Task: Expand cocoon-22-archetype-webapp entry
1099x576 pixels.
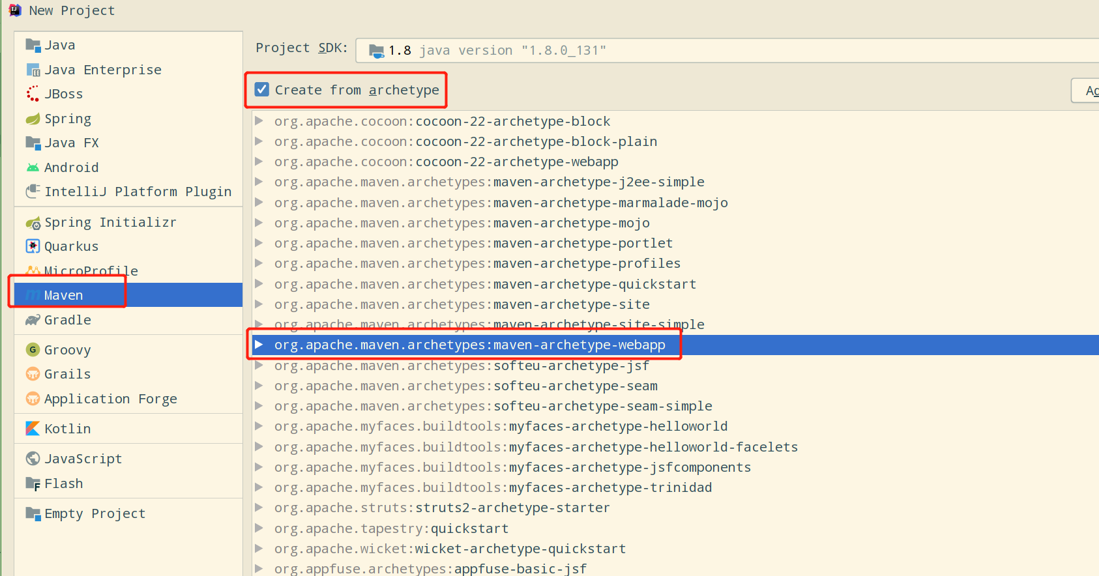Action: (x=259, y=161)
